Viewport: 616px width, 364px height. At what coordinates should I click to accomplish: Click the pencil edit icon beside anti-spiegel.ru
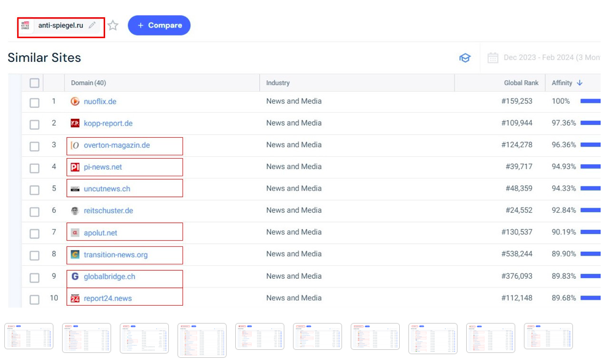click(x=92, y=25)
